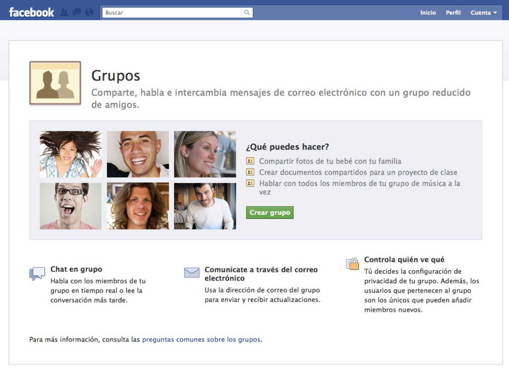Click the smiling bald man's photo
The image size is (509, 370).
click(x=138, y=154)
